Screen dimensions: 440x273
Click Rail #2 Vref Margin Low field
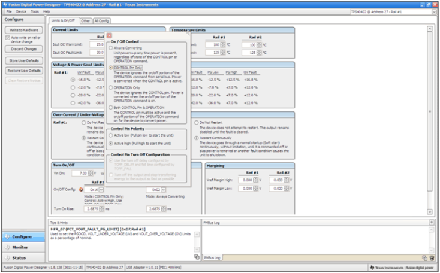tap(276, 189)
